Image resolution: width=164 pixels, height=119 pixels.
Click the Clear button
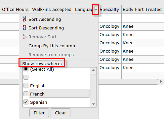pyautogui.click(x=61, y=113)
